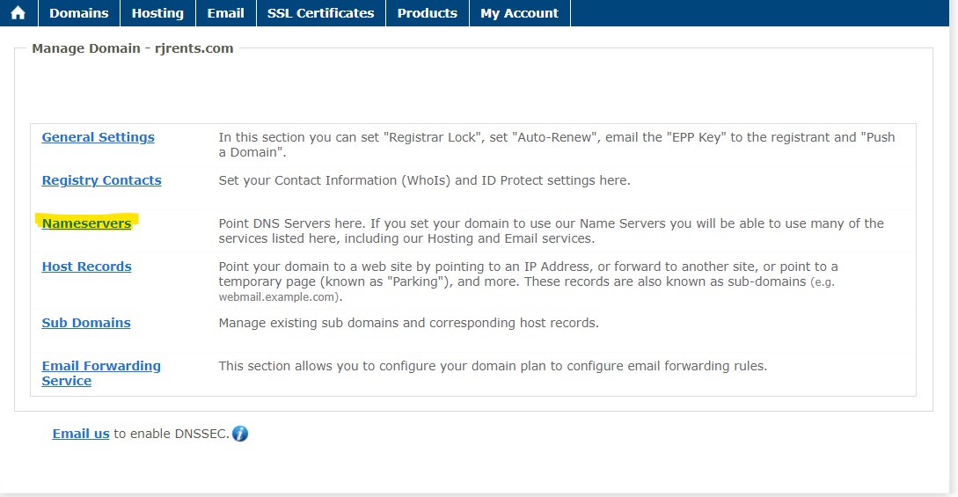Click the 'Point DNS Servers here' description
The image size is (958, 497).
[551, 230]
